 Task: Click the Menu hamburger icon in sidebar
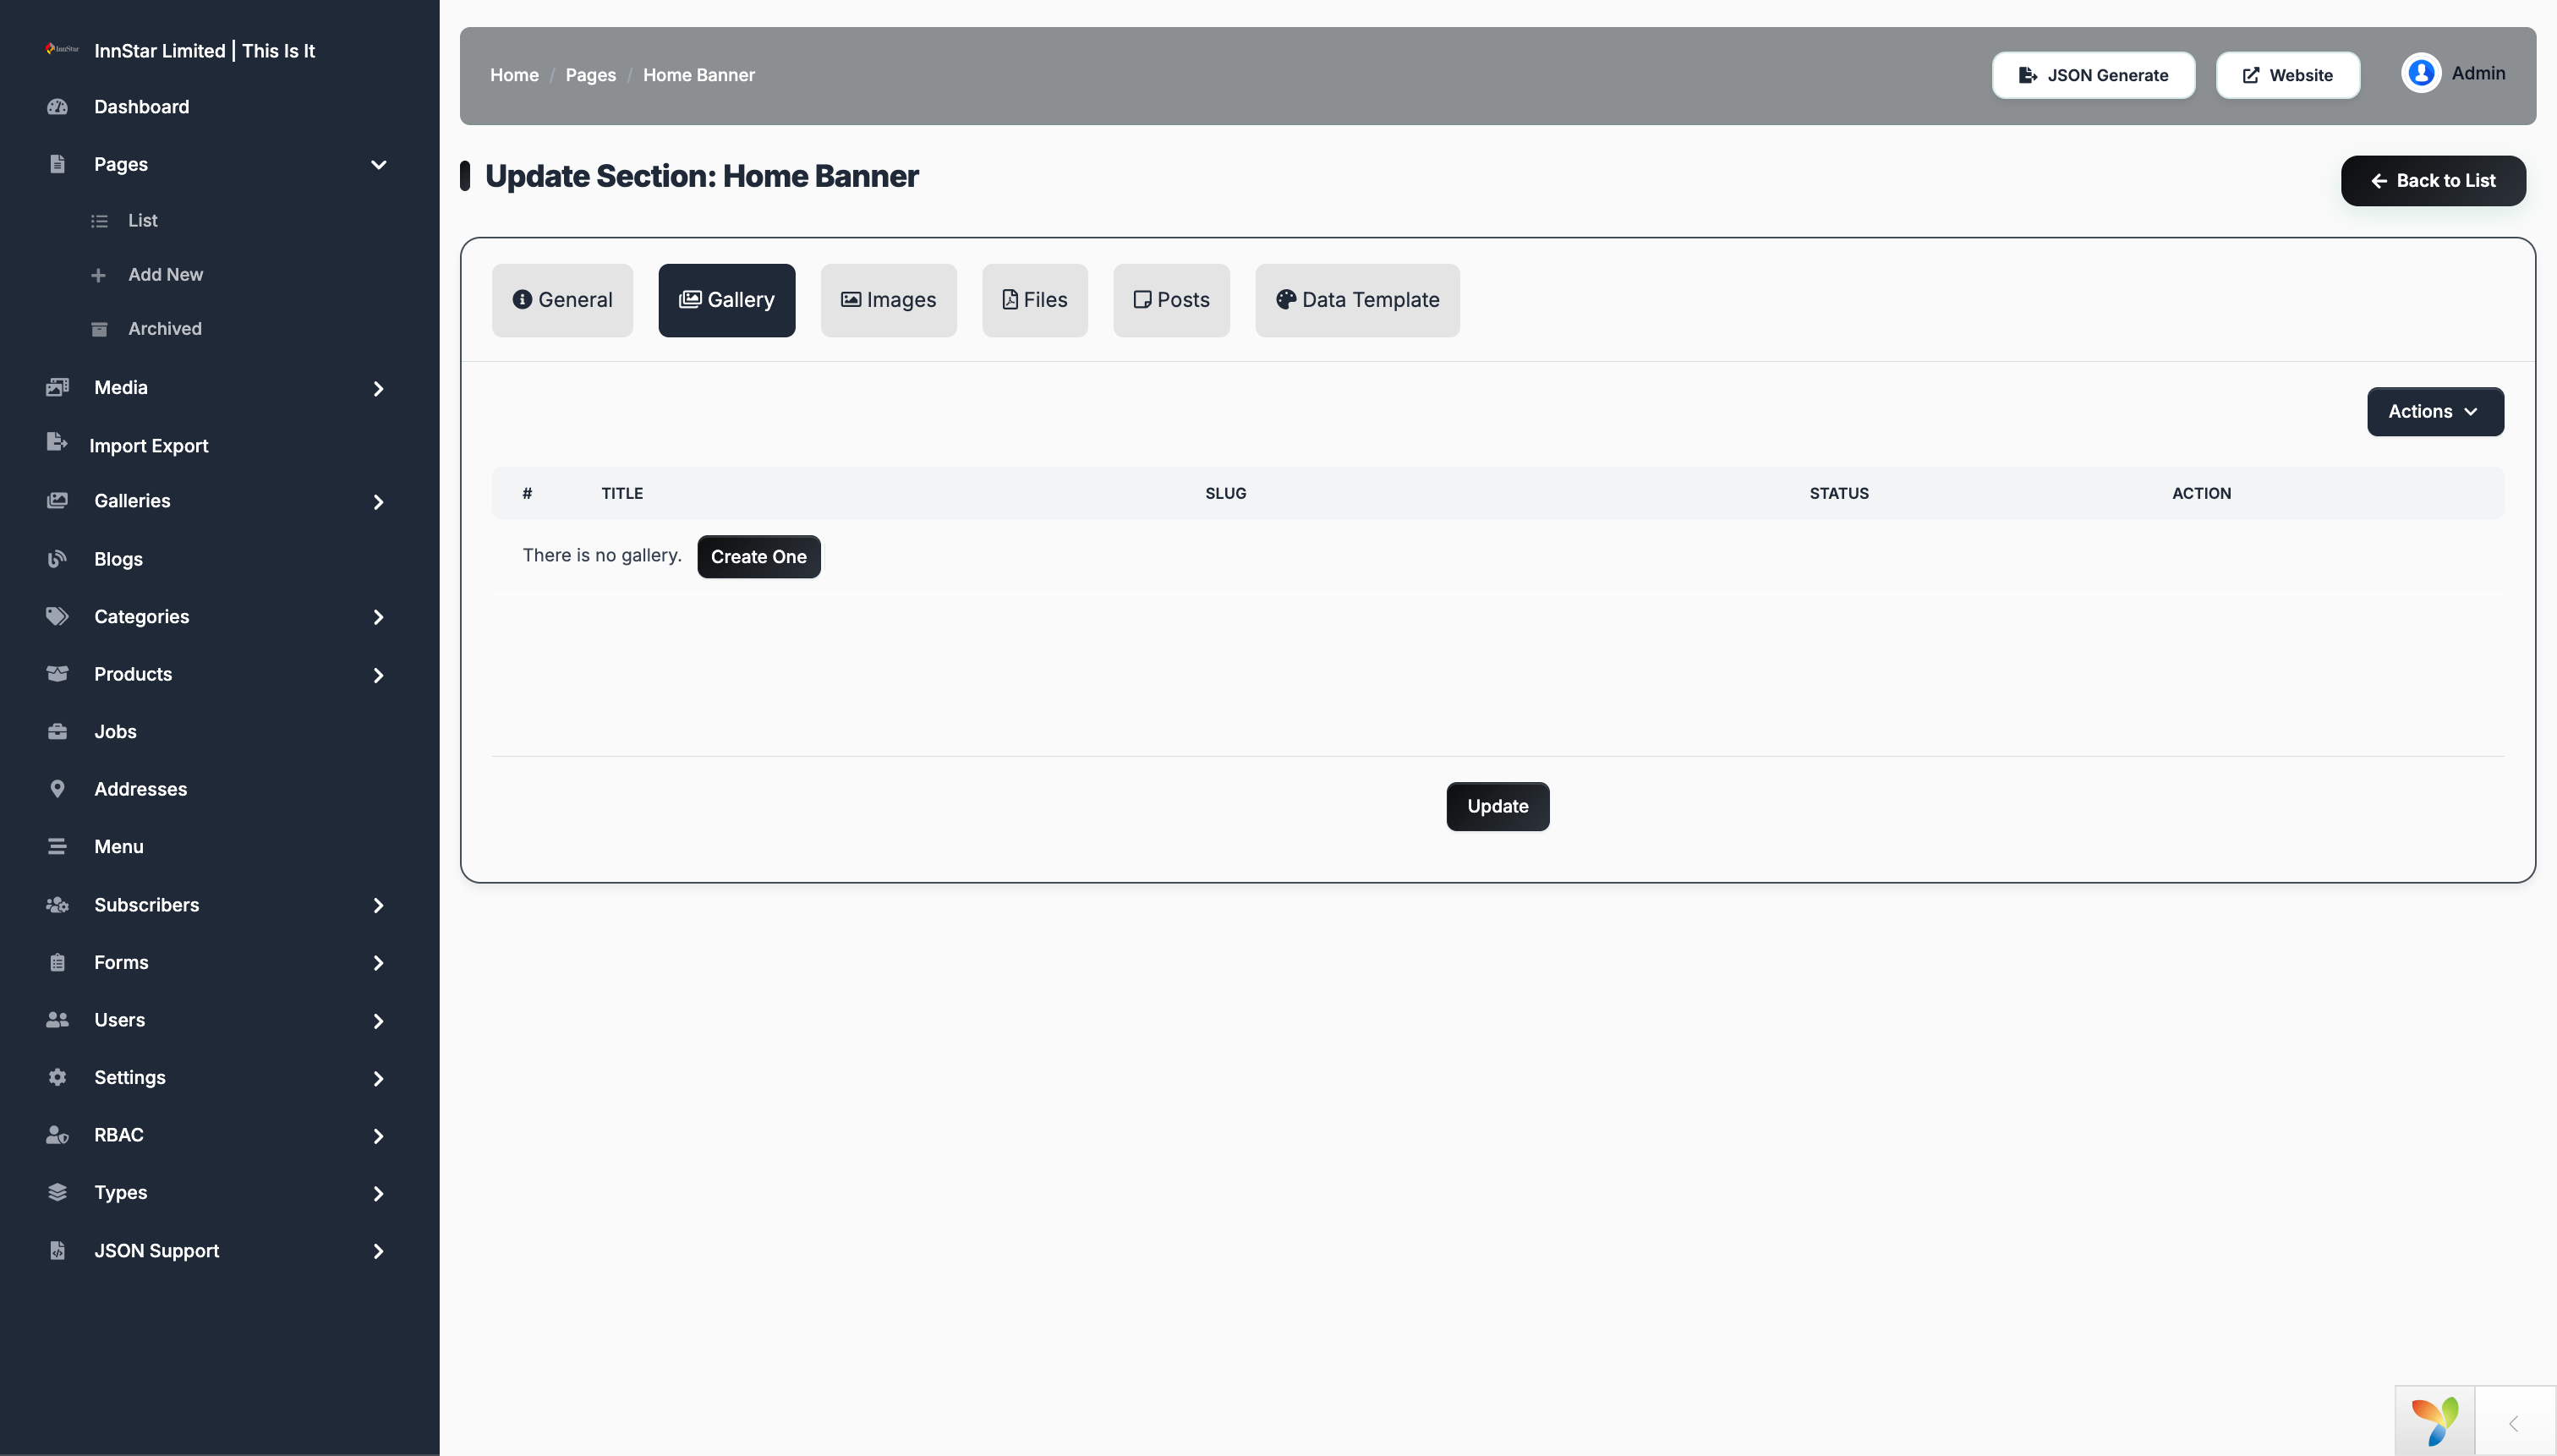point(57,847)
